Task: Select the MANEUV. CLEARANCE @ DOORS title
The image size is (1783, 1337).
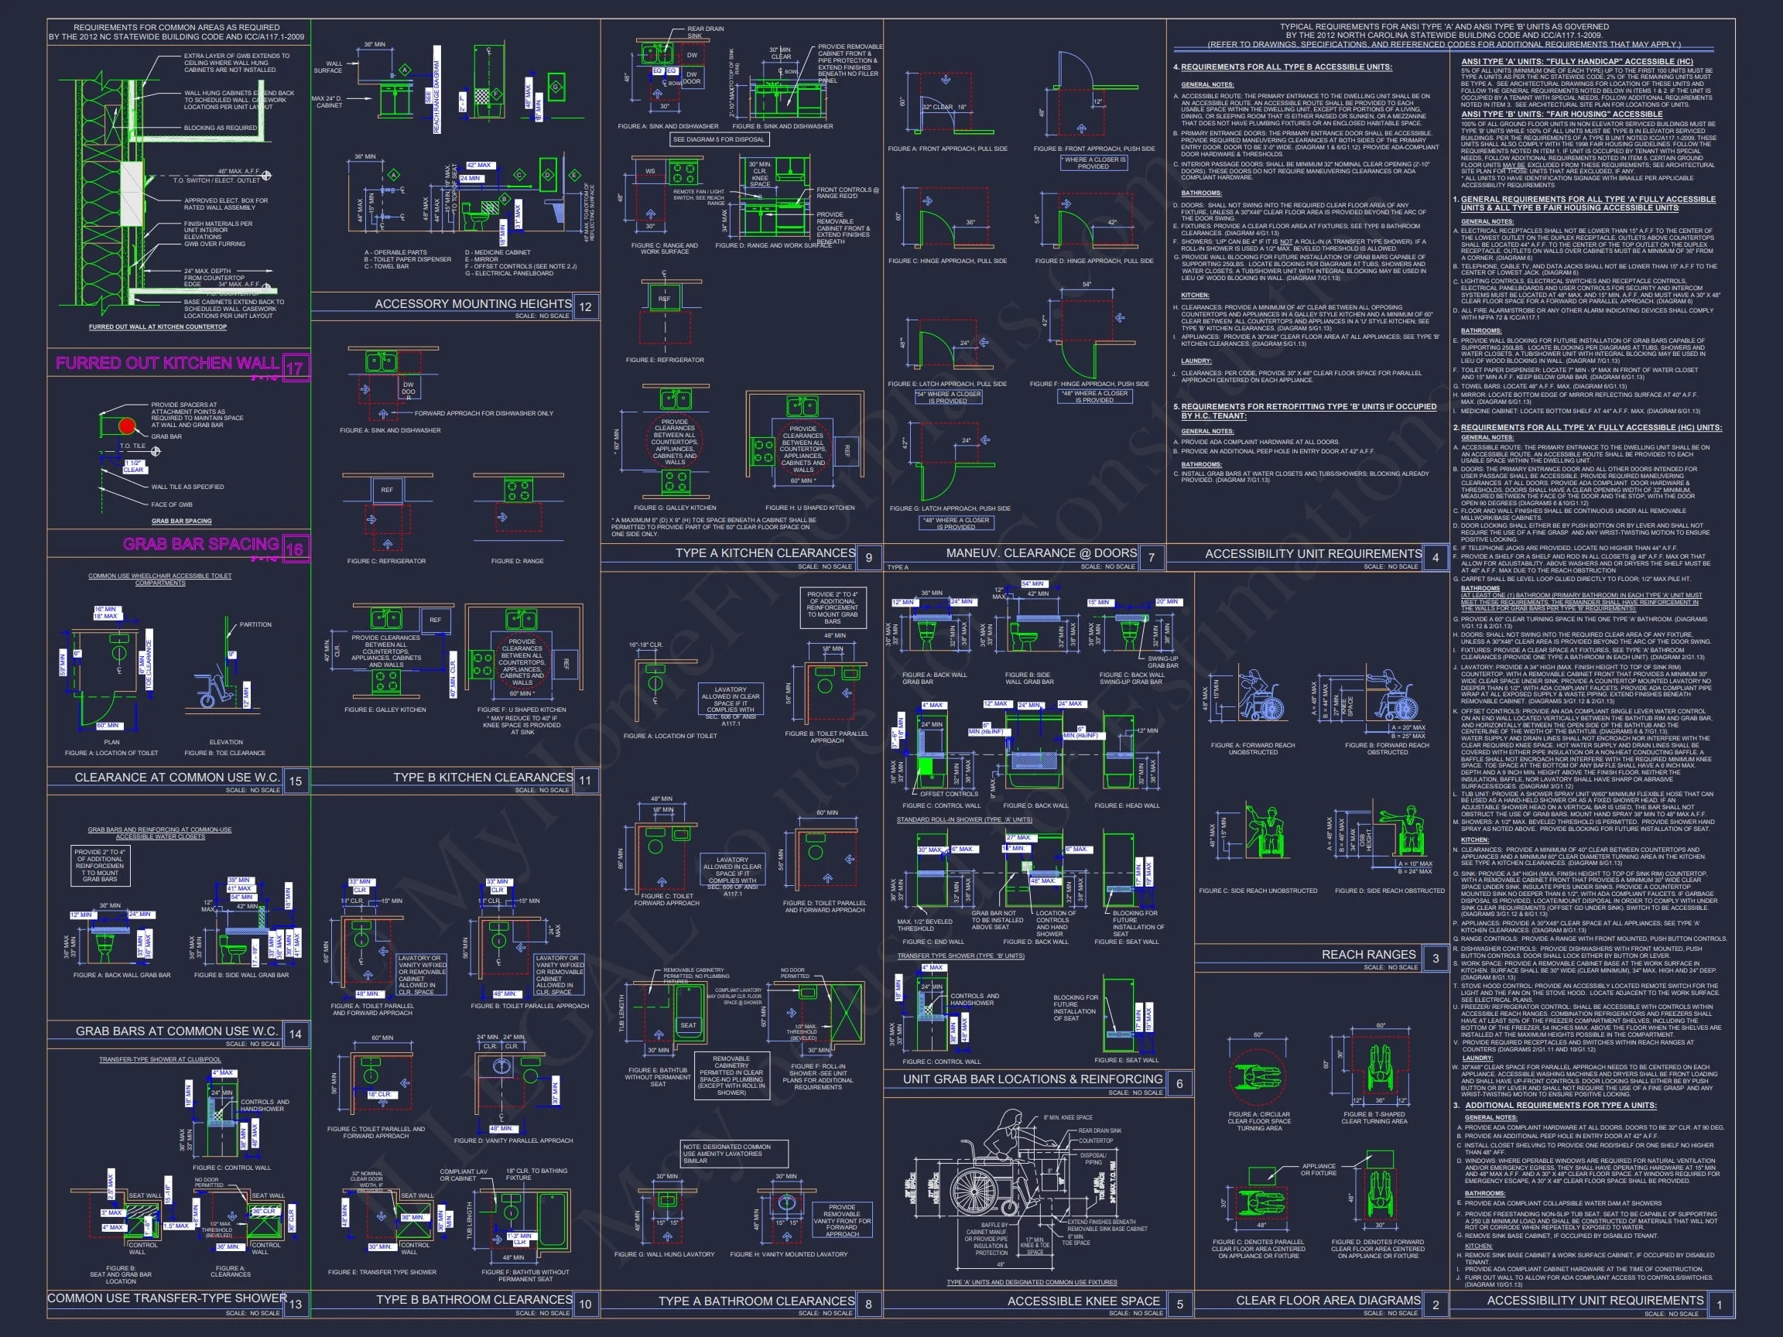Action: pos(1041,553)
